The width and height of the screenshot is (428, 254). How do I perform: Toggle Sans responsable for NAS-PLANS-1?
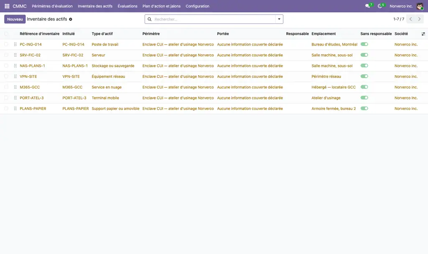pos(364,66)
